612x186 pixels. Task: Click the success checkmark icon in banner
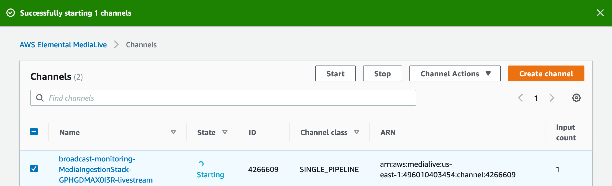[11, 13]
